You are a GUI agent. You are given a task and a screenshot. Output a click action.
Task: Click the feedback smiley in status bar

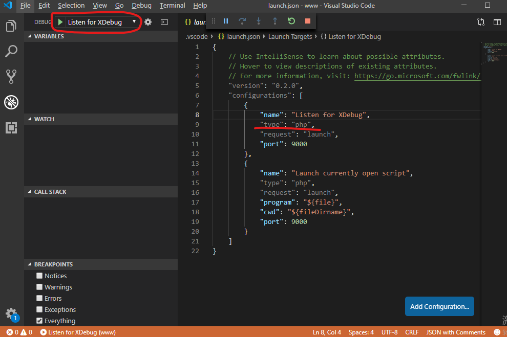click(x=497, y=332)
